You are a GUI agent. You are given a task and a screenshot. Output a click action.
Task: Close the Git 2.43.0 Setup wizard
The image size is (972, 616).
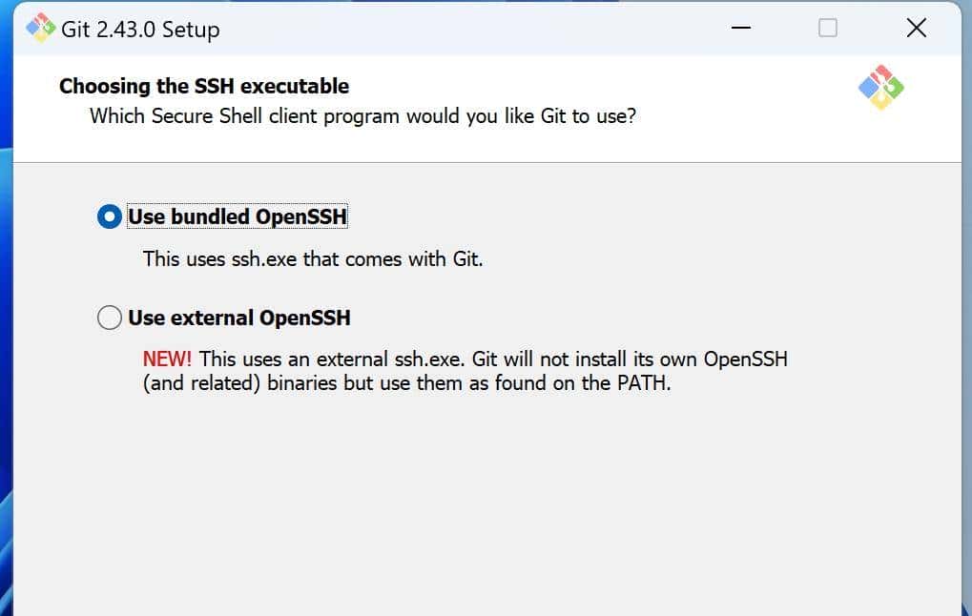(915, 28)
